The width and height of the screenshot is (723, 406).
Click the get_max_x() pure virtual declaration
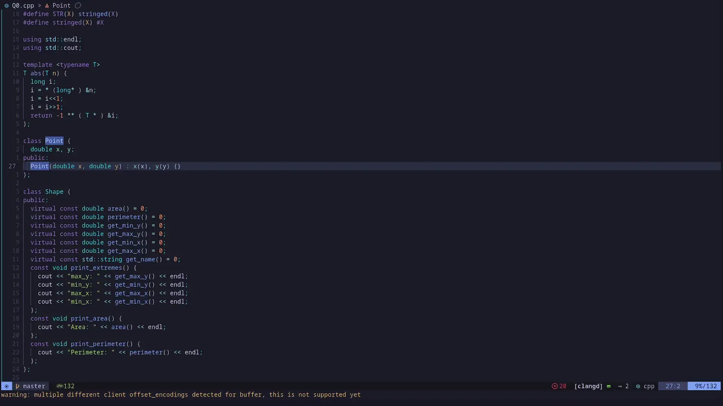click(98, 251)
